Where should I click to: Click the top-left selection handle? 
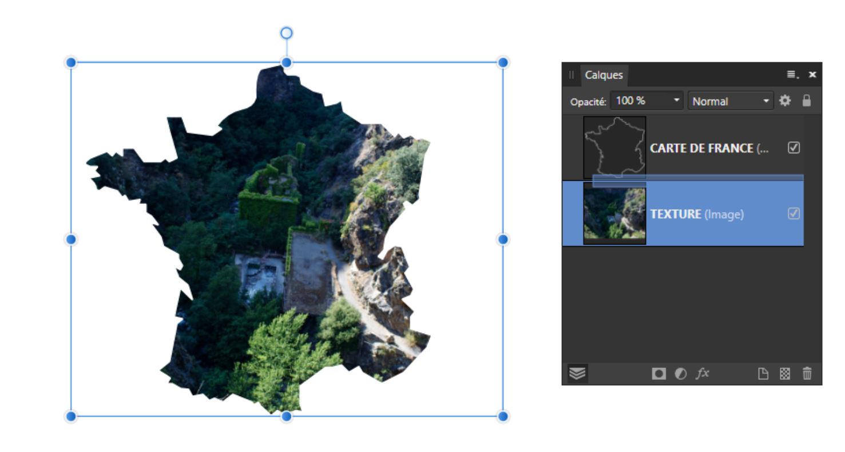point(71,62)
